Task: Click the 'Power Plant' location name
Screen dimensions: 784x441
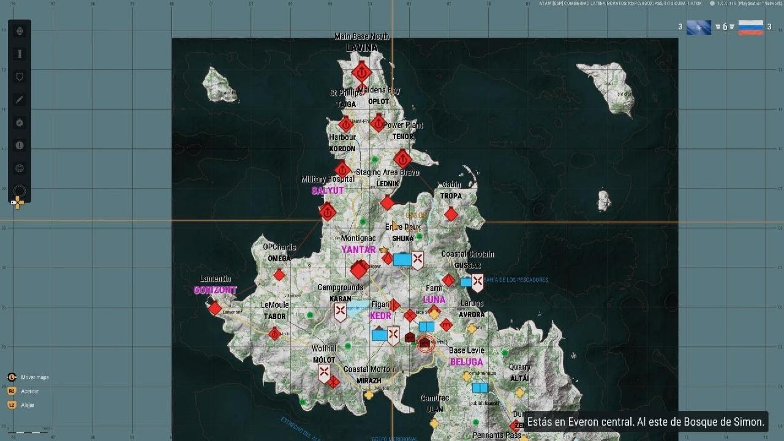Action: [403, 125]
